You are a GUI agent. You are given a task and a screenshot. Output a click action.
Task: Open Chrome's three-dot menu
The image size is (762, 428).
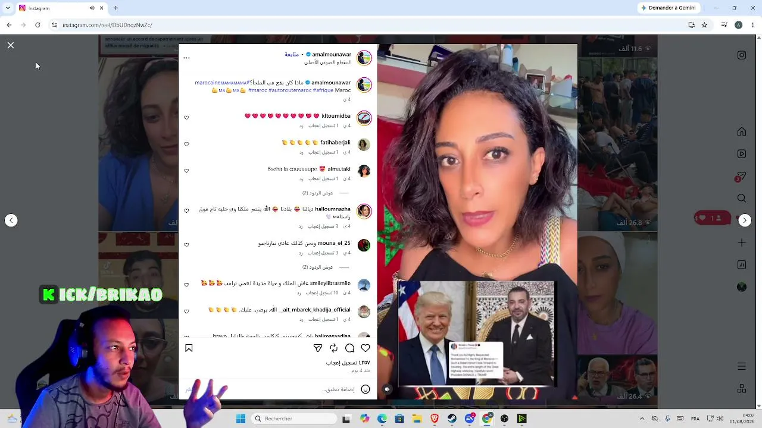pos(752,25)
